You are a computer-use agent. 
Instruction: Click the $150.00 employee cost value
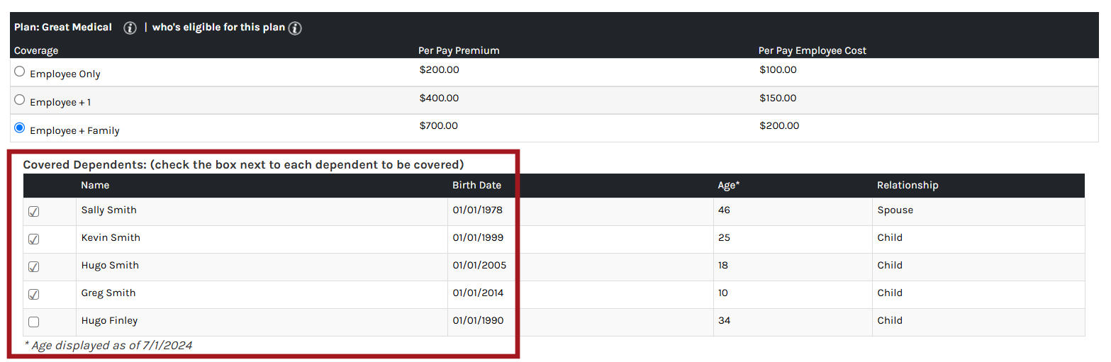click(x=778, y=98)
